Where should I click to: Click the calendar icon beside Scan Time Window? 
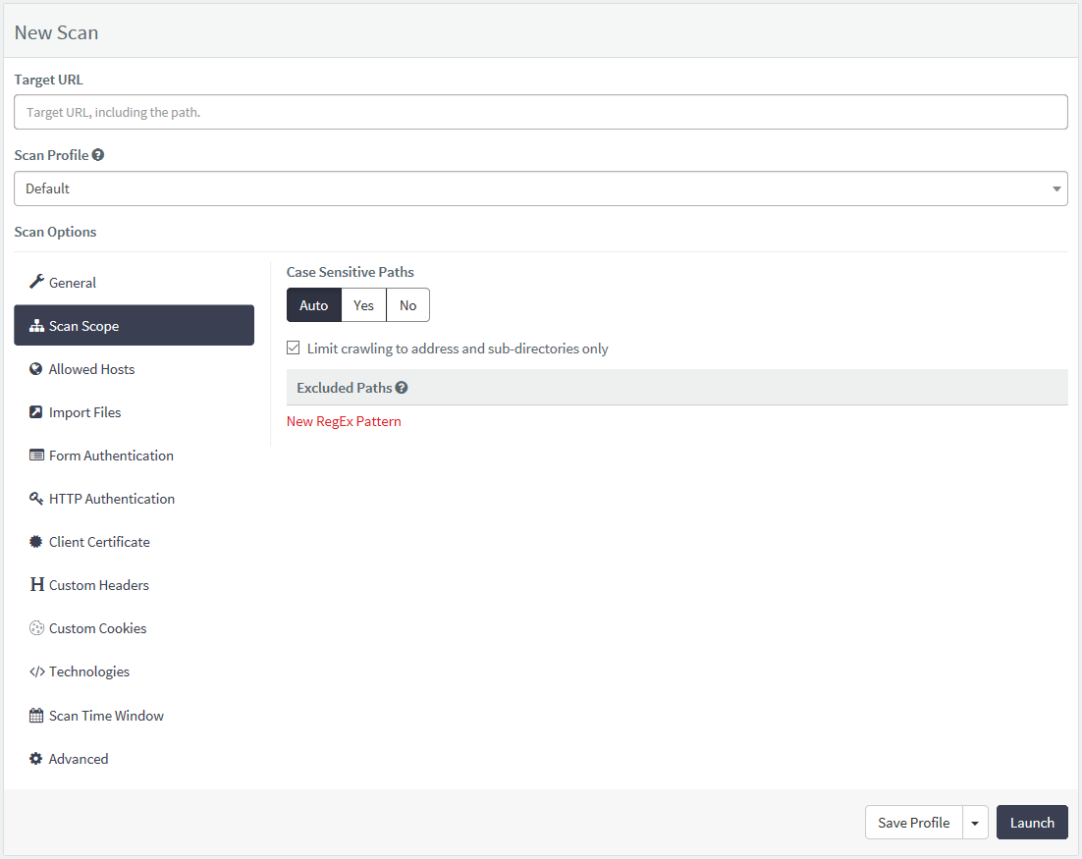pos(36,715)
